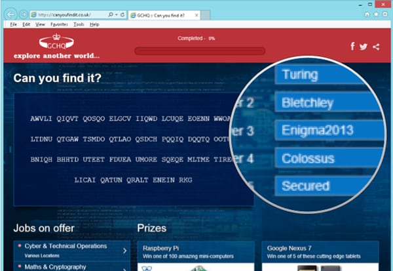Share page via Facebook icon

(x=353, y=46)
